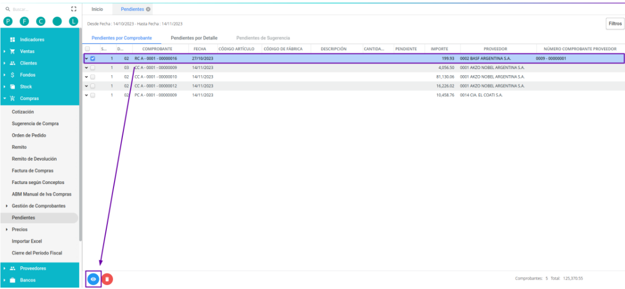The image size is (625, 289).
Task: Open ABM Manual de Iva Compras
Action: click(x=42, y=195)
